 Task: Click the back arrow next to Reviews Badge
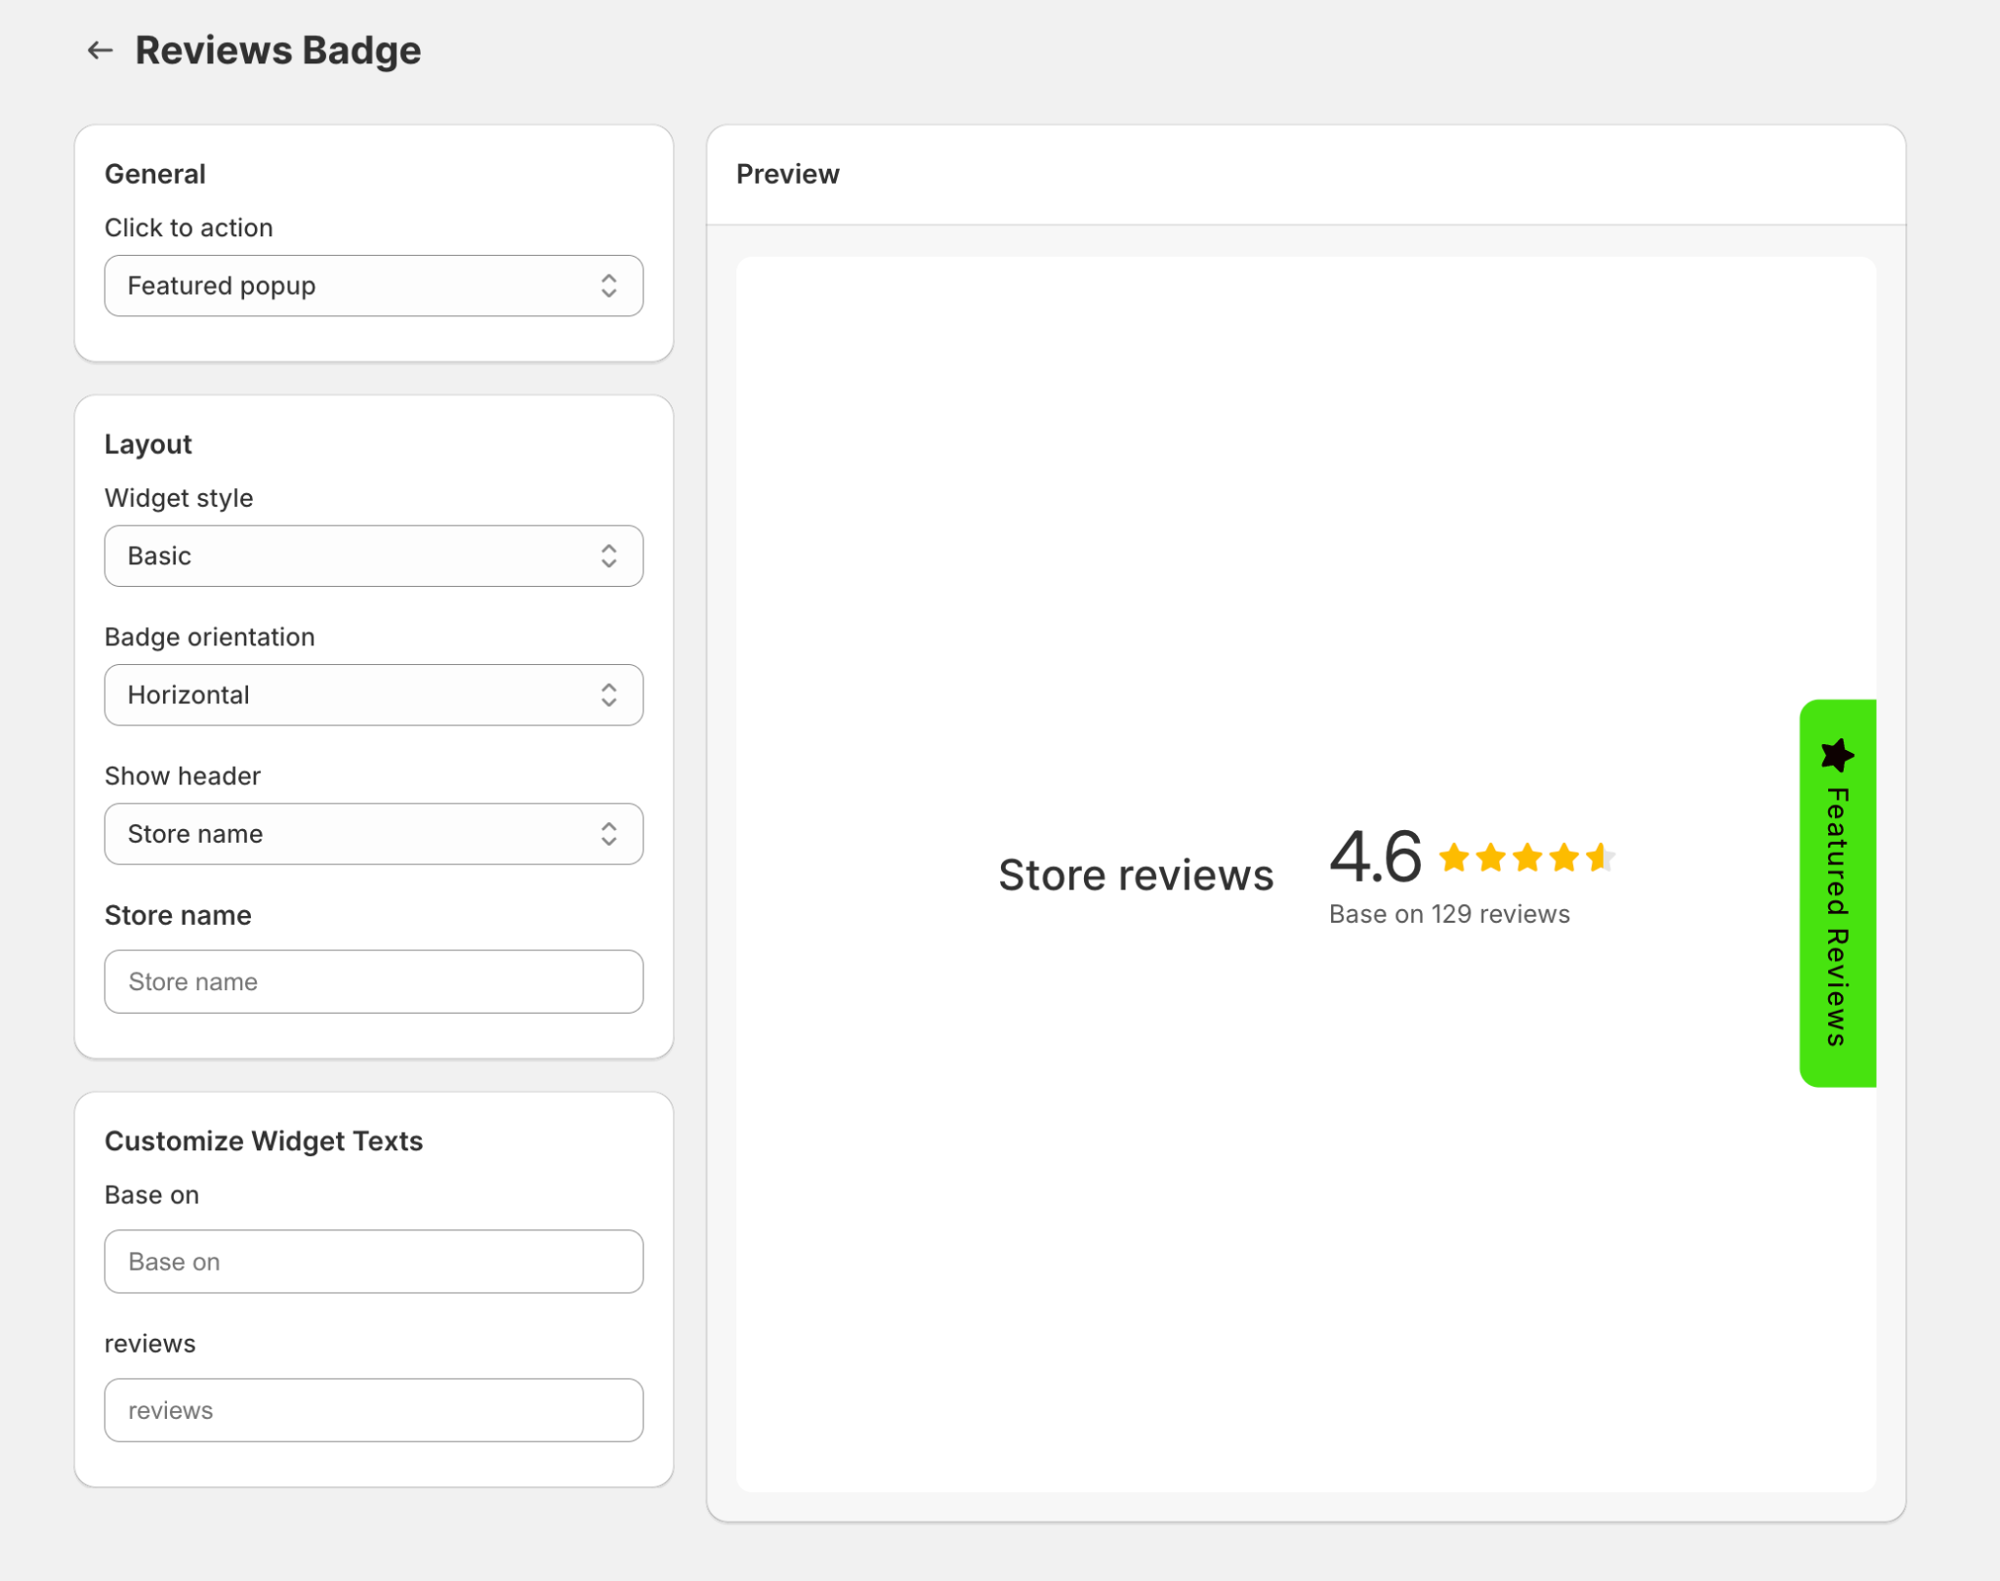click(x=100, y=50)
